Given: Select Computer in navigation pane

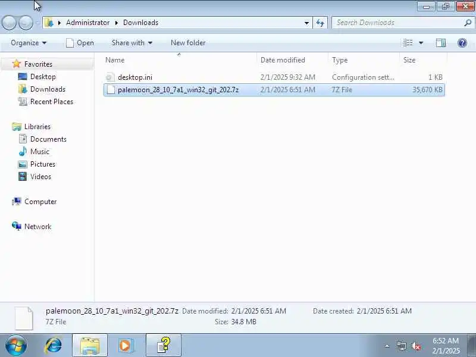Looking at the screenshot, I should [40, 202].
